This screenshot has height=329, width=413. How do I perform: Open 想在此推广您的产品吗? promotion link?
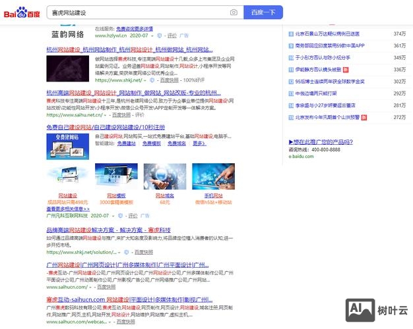[x=321, y=142]
